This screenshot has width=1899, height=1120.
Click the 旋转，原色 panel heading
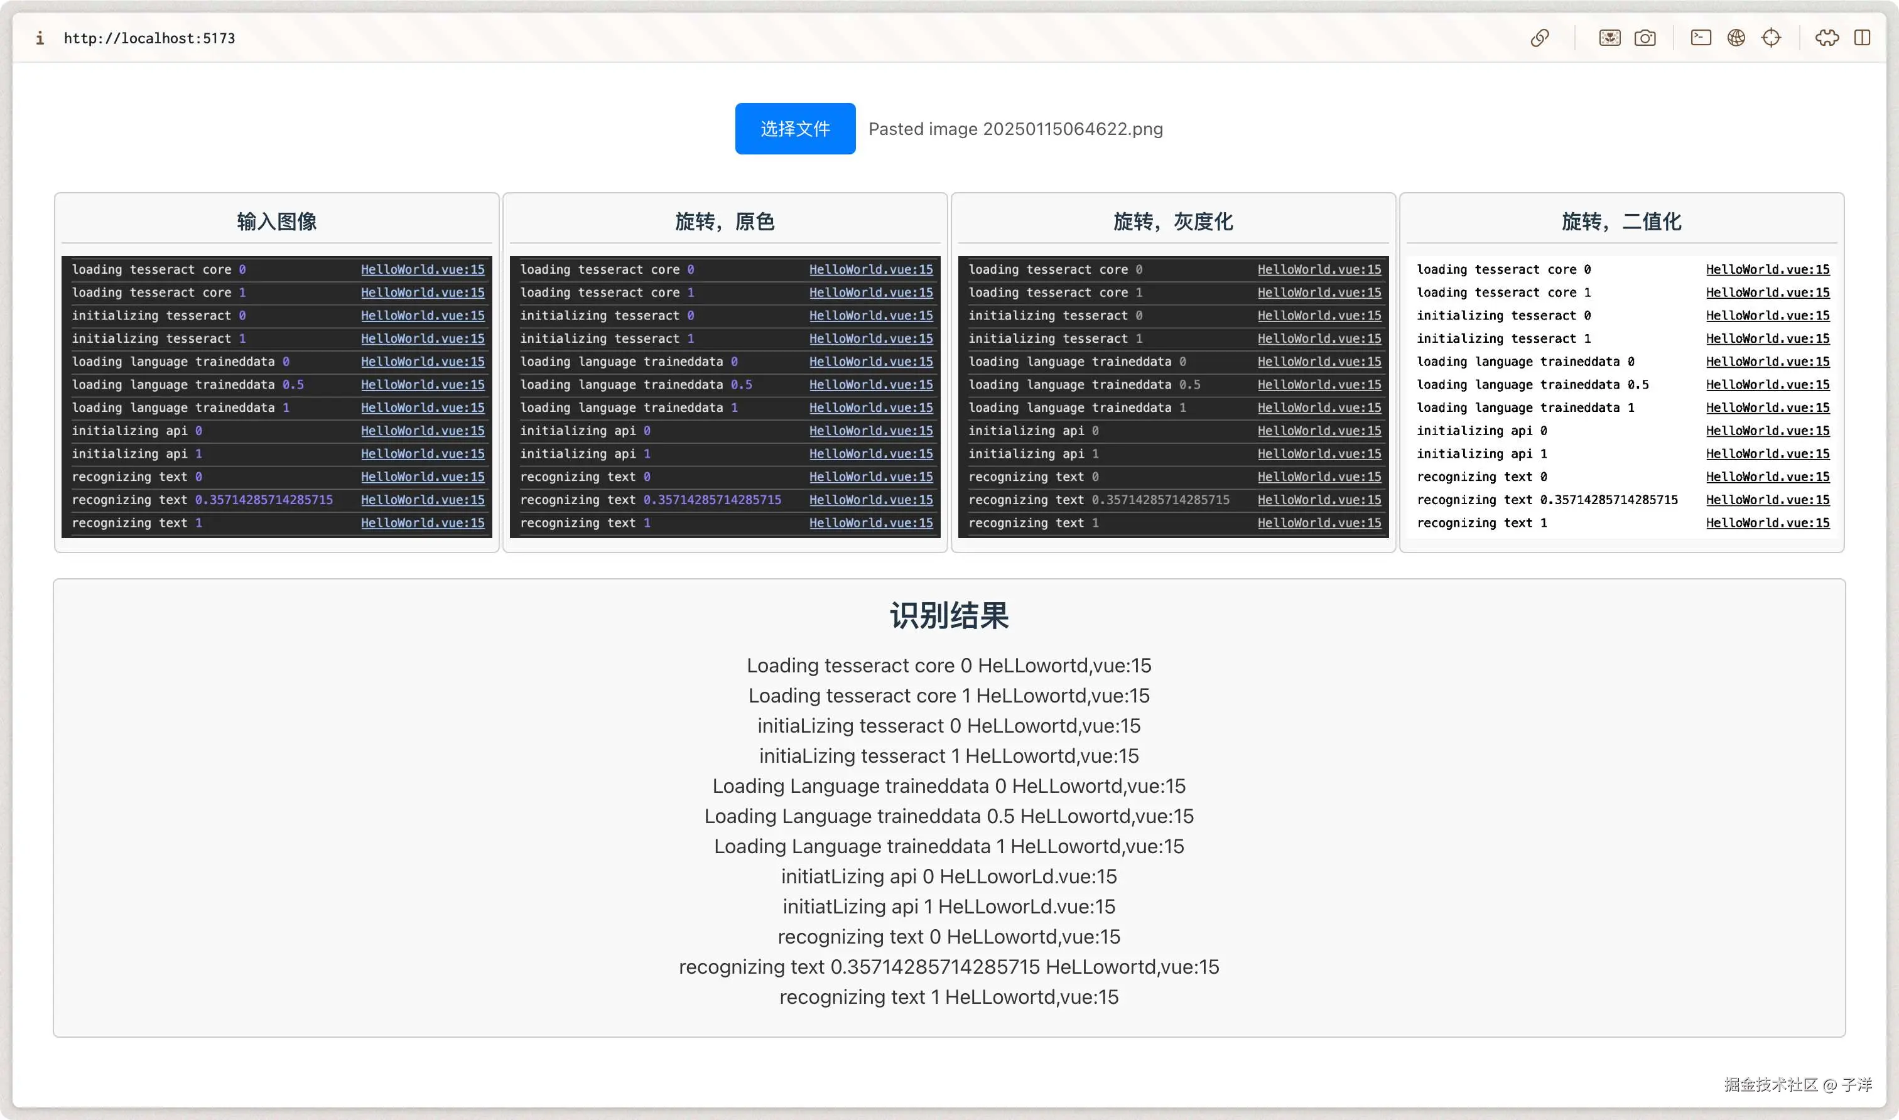click(x=725, y=221)
